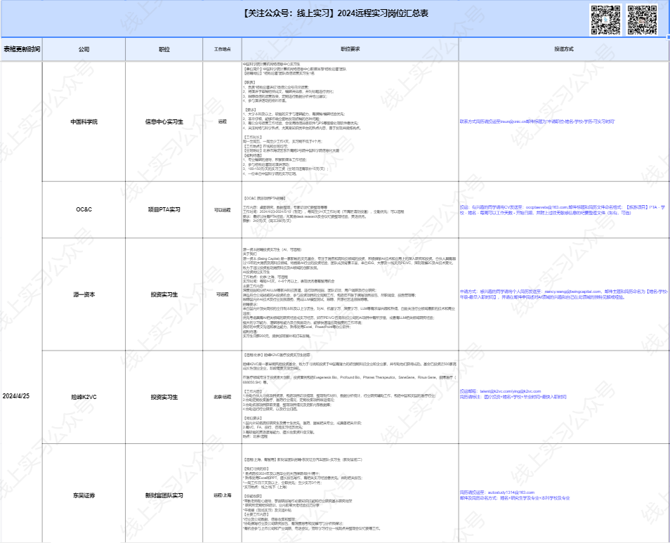Select the 险峰K2VC row's '投资实习生' cell
Image resolution: width=670 pixels, height=543 pixels.
click(164, 397)
